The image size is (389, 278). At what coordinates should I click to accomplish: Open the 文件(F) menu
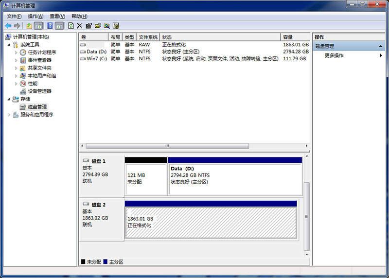click(x=14, y=16)
